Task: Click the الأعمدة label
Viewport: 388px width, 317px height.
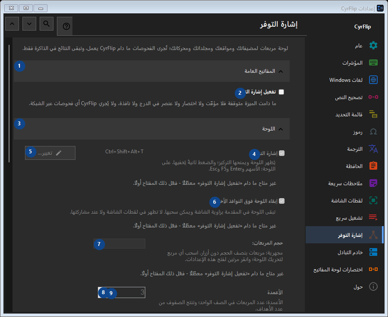Action: pos(275,292)
